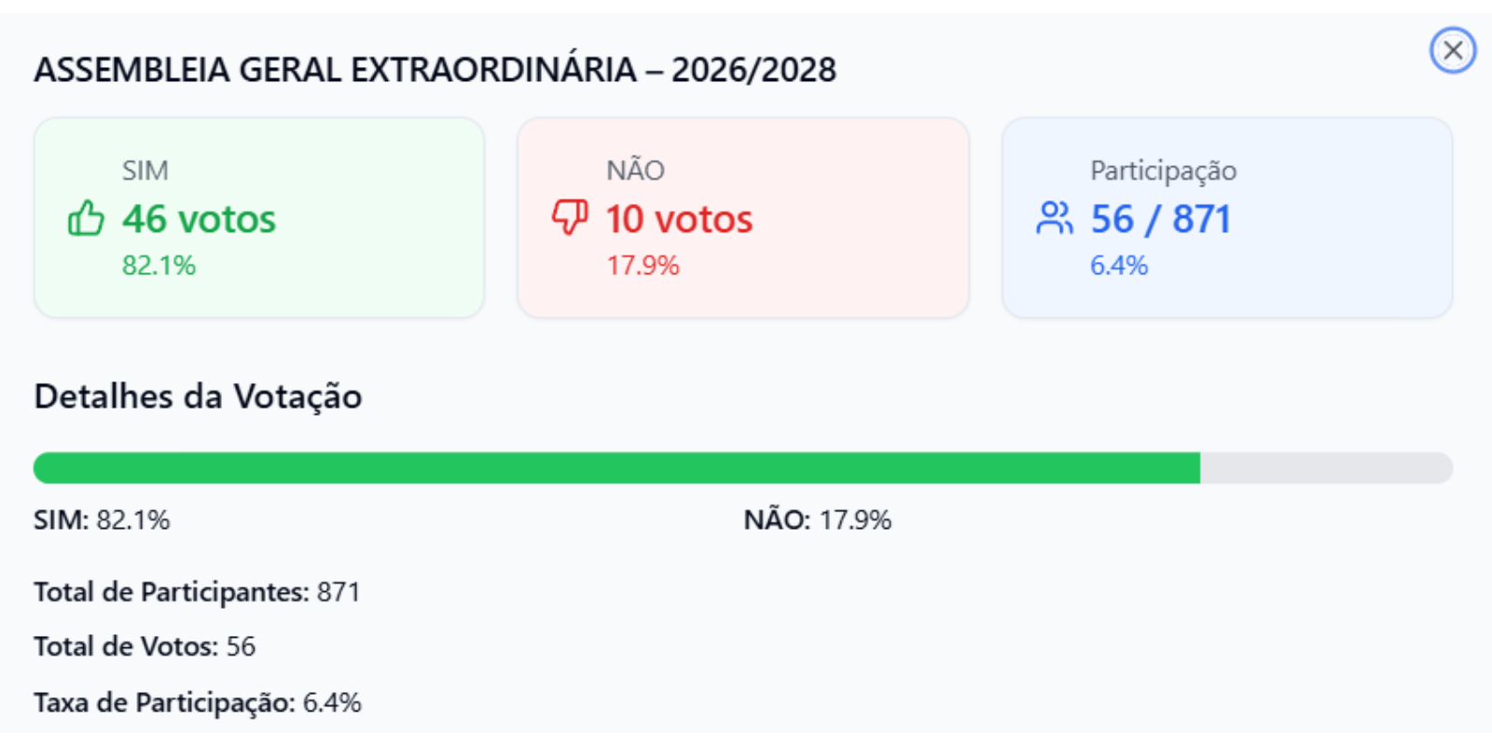Click the "Taxa de Participação: 6.4%" line
Screen dimensions: 1492x746
coord(198,702)
